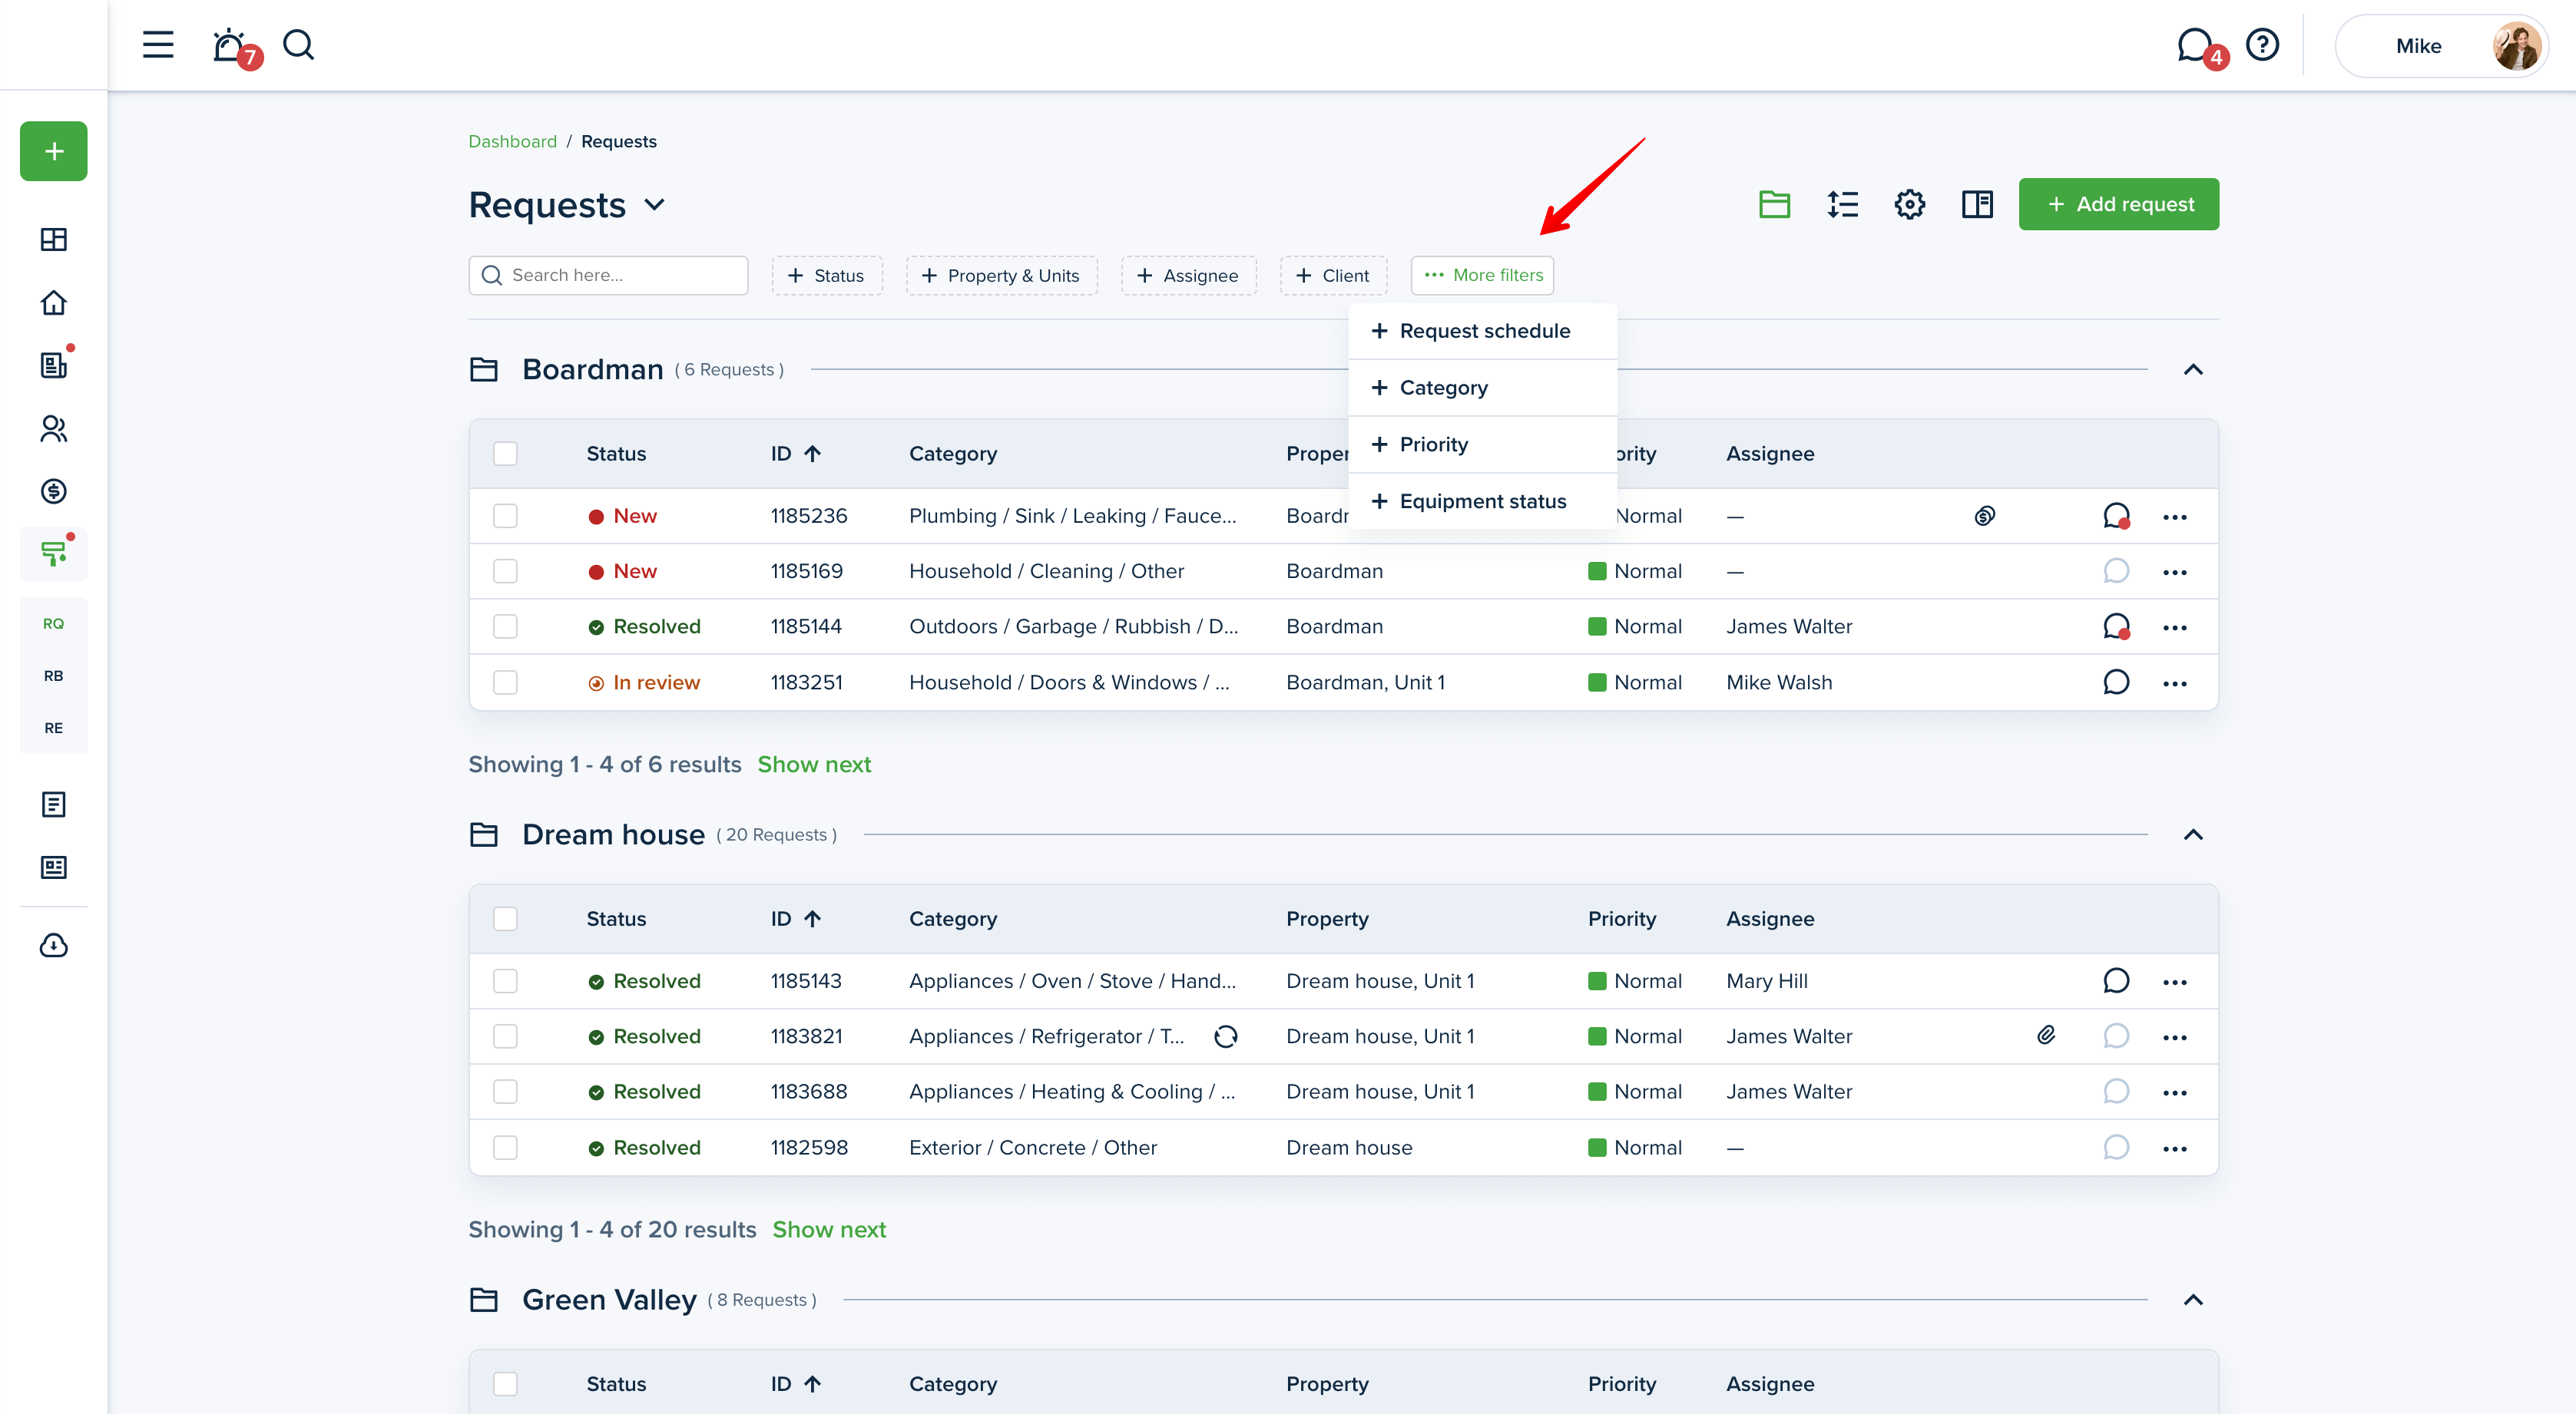Collapse the Boardman group

(2193, 370)
